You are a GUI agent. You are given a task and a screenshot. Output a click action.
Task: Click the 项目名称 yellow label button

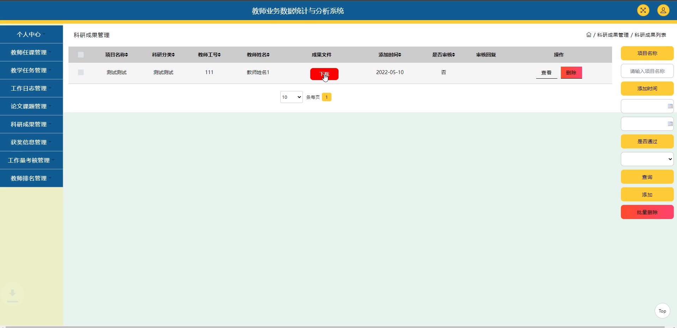click(x=647, y=53)
